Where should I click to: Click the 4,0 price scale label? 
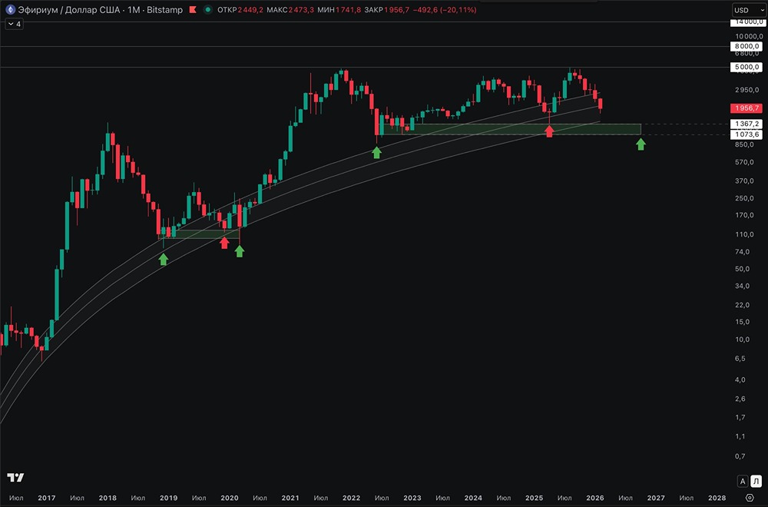tap(740, 379)
